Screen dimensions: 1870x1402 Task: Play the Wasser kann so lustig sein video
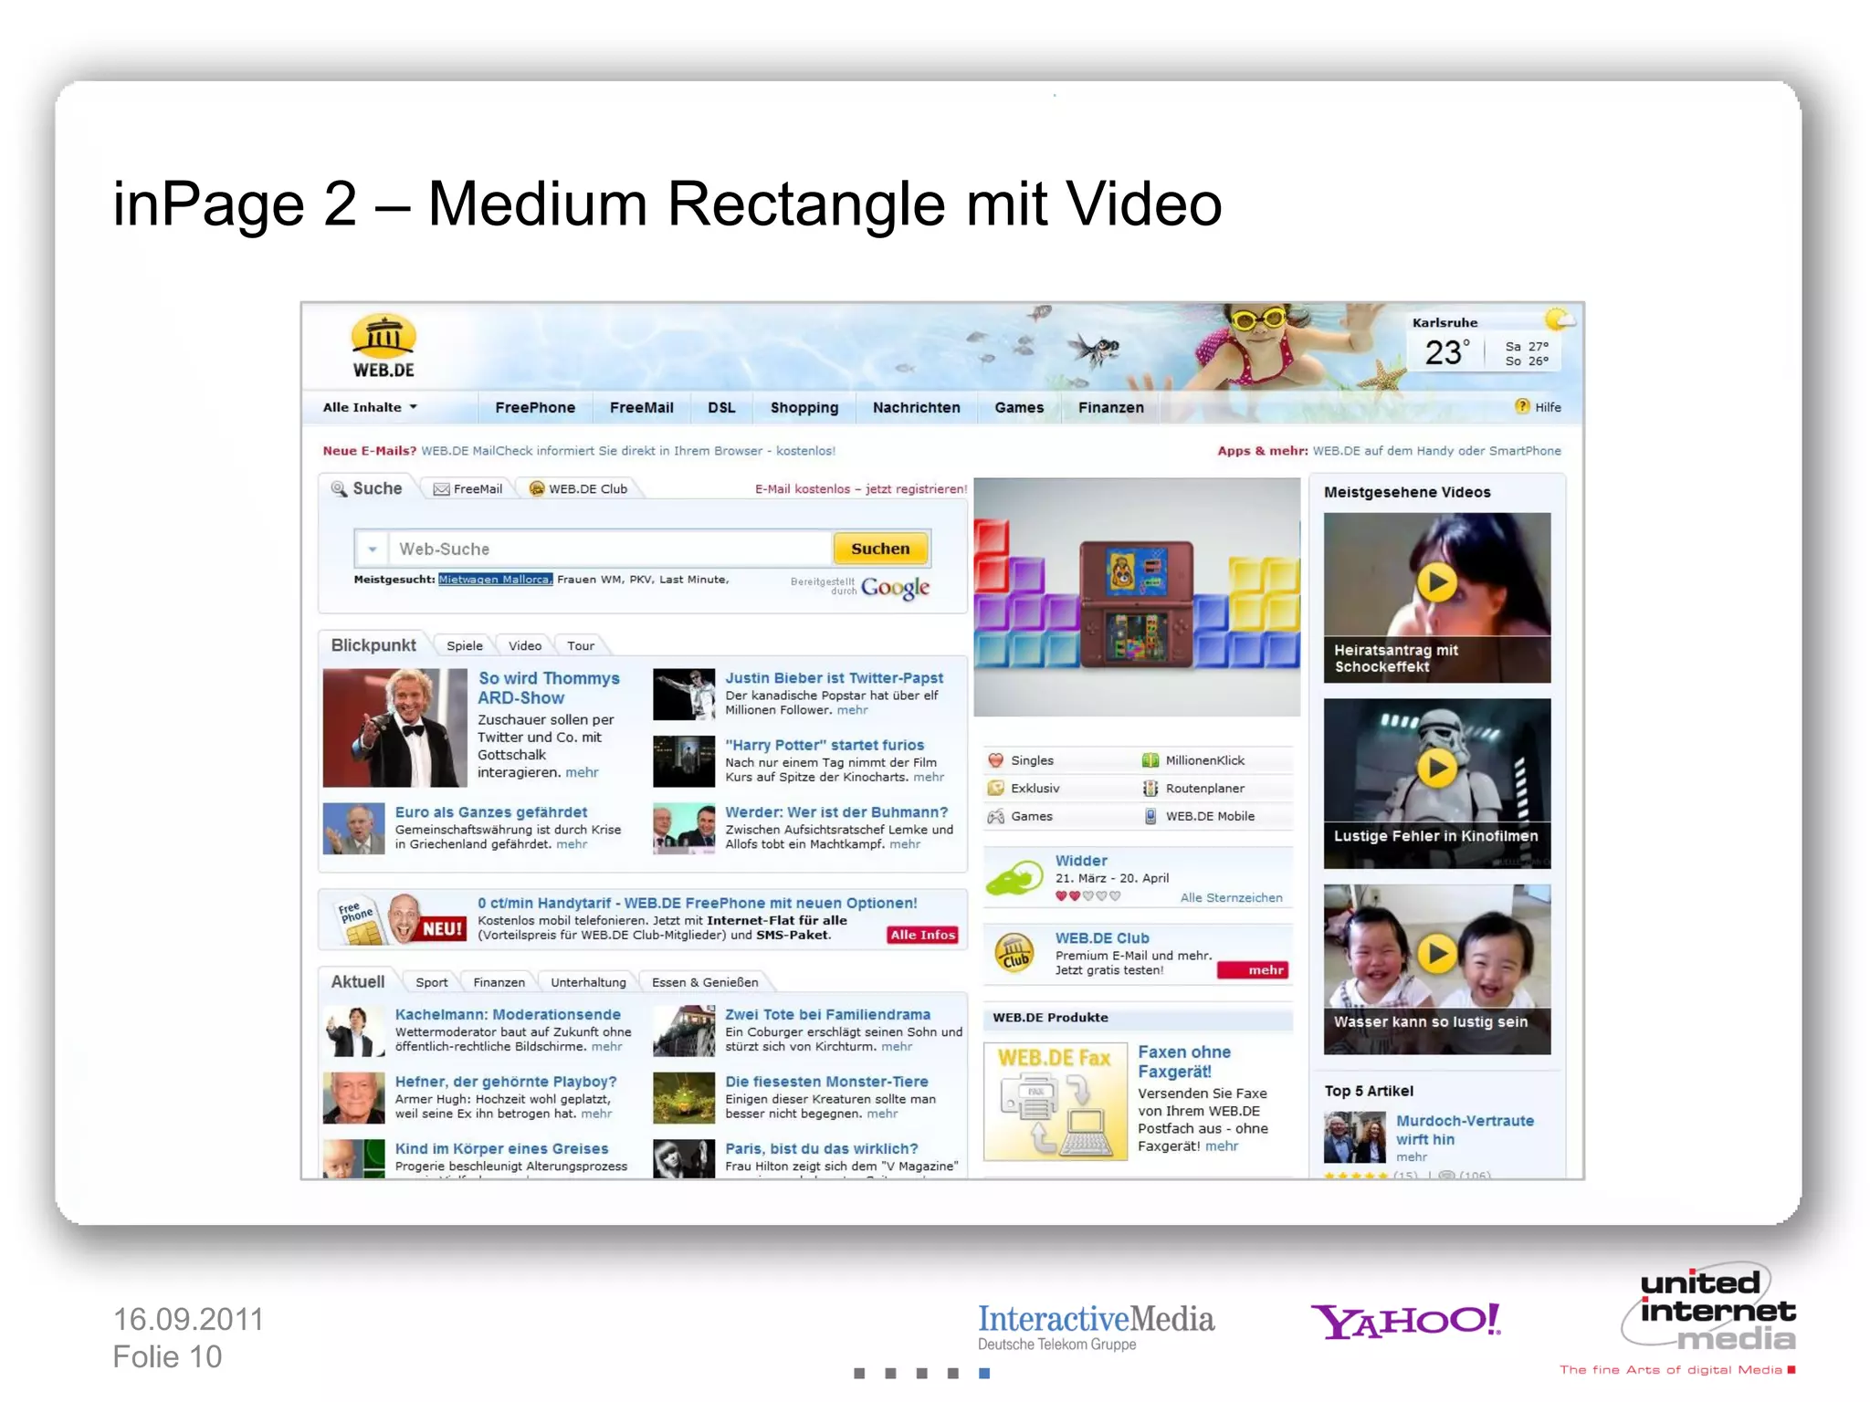tap(1436, 954)
